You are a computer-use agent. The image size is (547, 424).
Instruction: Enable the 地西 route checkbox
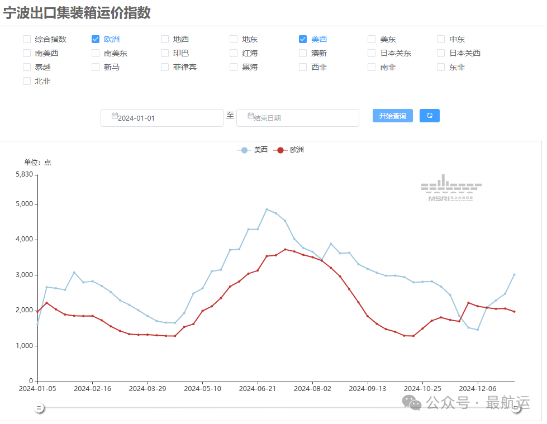tap(165, 39)
